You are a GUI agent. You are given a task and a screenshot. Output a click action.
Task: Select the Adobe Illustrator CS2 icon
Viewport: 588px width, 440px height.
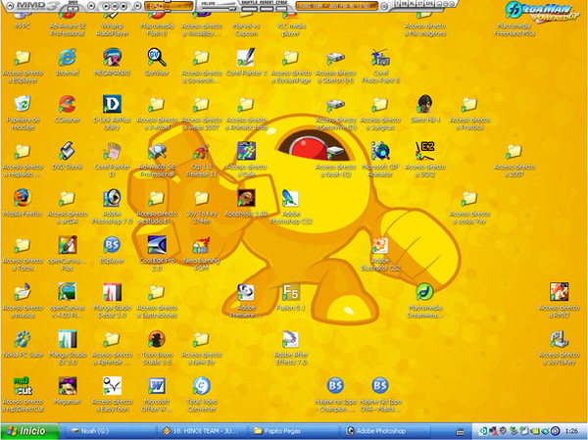pyautogui.click(x=380, y=246)
